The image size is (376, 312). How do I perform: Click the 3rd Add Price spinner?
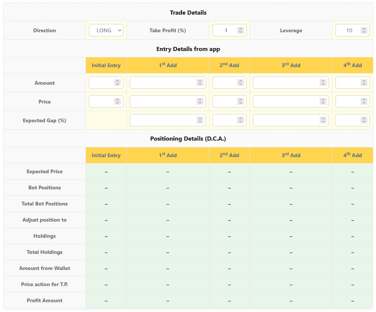(x=323, y=101)
